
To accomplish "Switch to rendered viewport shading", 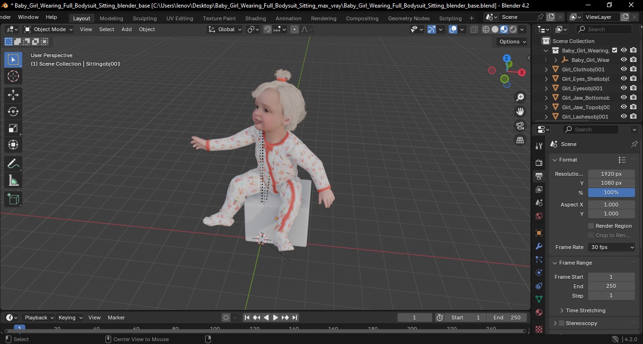I will [513, 29].
